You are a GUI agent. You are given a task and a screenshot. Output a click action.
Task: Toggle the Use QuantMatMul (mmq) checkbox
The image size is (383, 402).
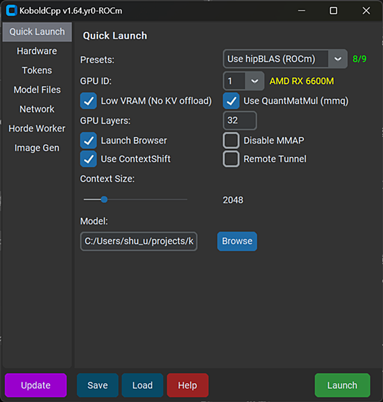click(x=231, y=100)
